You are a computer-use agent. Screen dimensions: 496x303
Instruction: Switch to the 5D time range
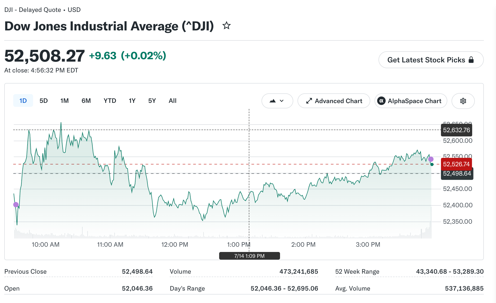pyautogui.click(x=44, y=101)
